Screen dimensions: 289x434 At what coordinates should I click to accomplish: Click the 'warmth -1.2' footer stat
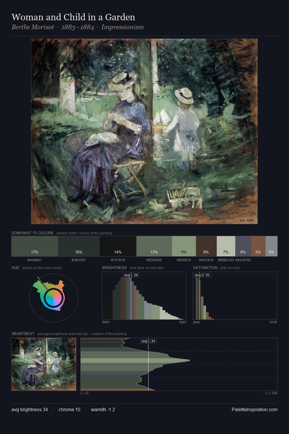pos(103,409)
